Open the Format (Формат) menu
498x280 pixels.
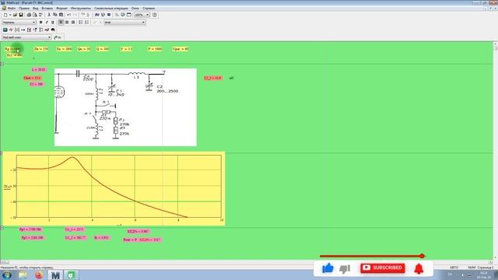point(61,9)
